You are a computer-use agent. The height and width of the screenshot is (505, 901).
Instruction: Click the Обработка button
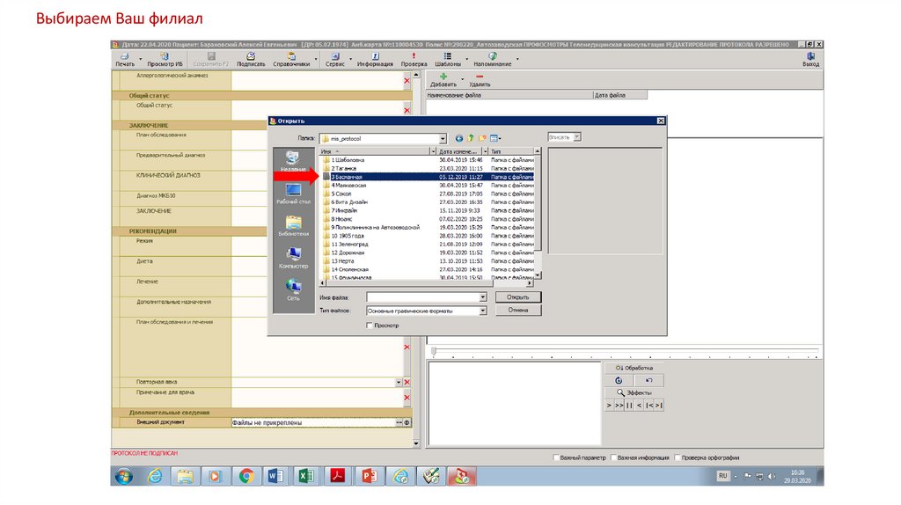pos(634,368)
